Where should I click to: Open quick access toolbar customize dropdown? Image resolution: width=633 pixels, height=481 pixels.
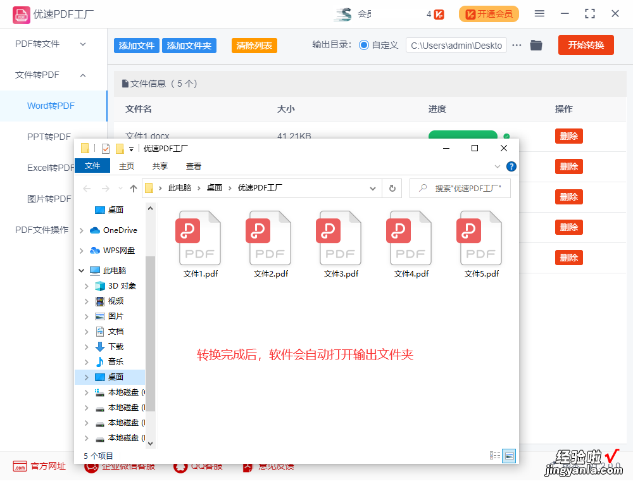coord(131,149)
